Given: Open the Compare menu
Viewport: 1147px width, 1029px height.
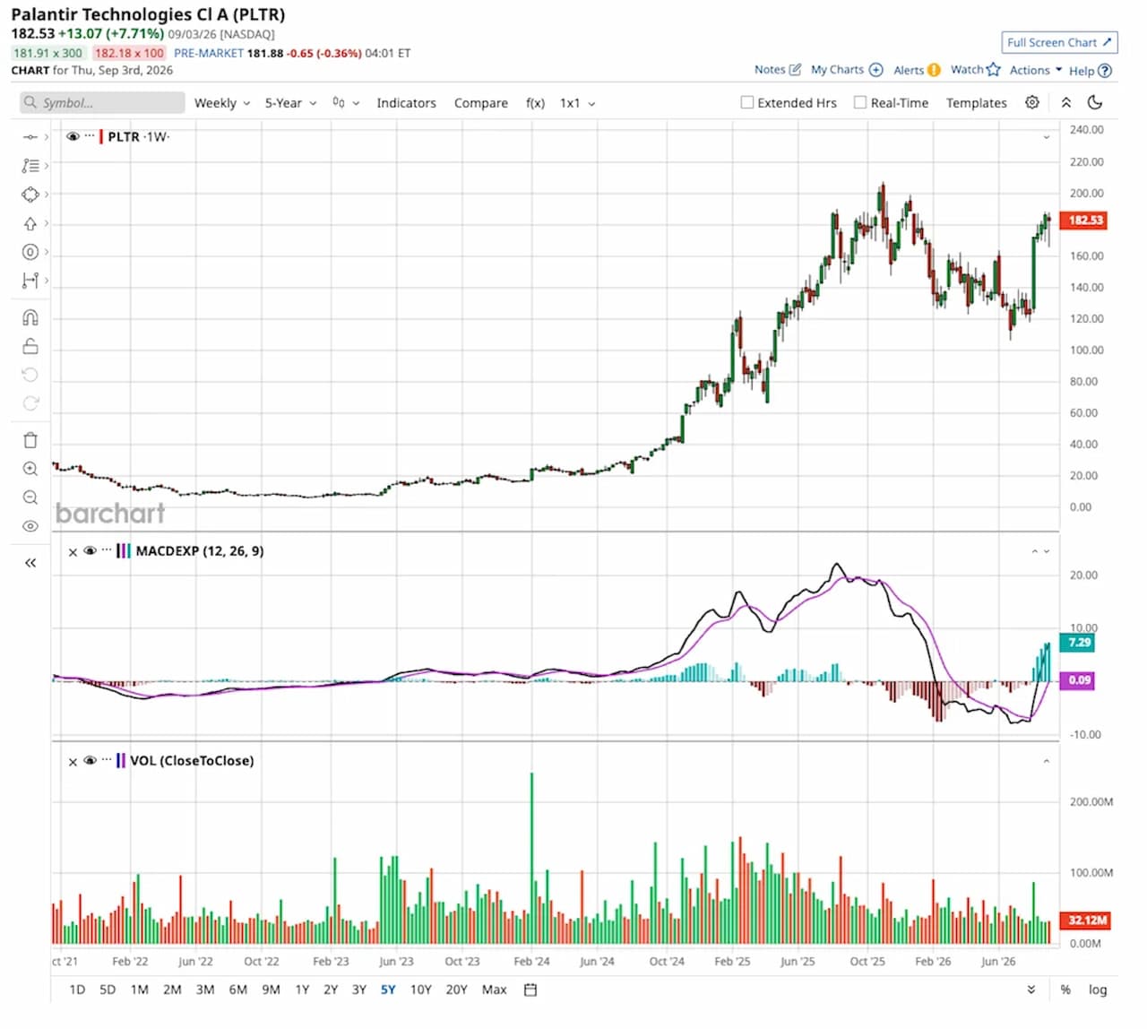Looking at the screenshot, I should (481, 103).
